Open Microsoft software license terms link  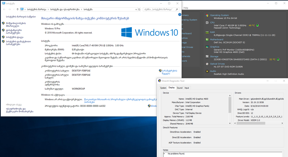click(120, 101)
